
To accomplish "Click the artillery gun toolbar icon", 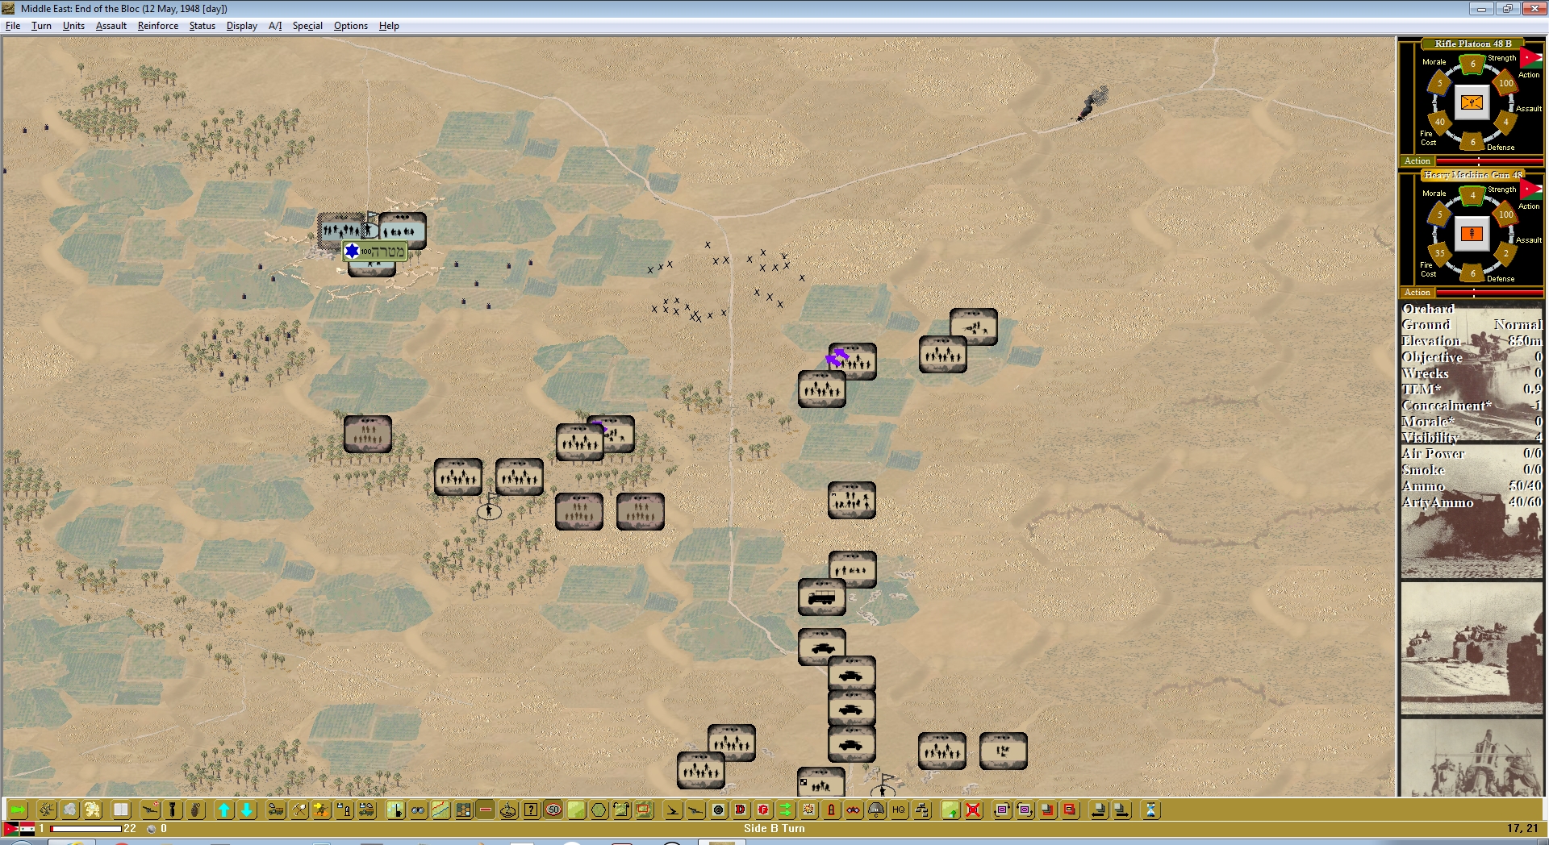I will point(150,810).
